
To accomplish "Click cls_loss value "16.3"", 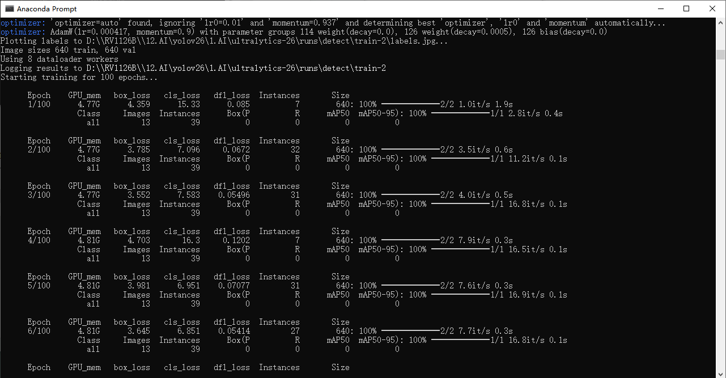I will click(x=191, y=241).
